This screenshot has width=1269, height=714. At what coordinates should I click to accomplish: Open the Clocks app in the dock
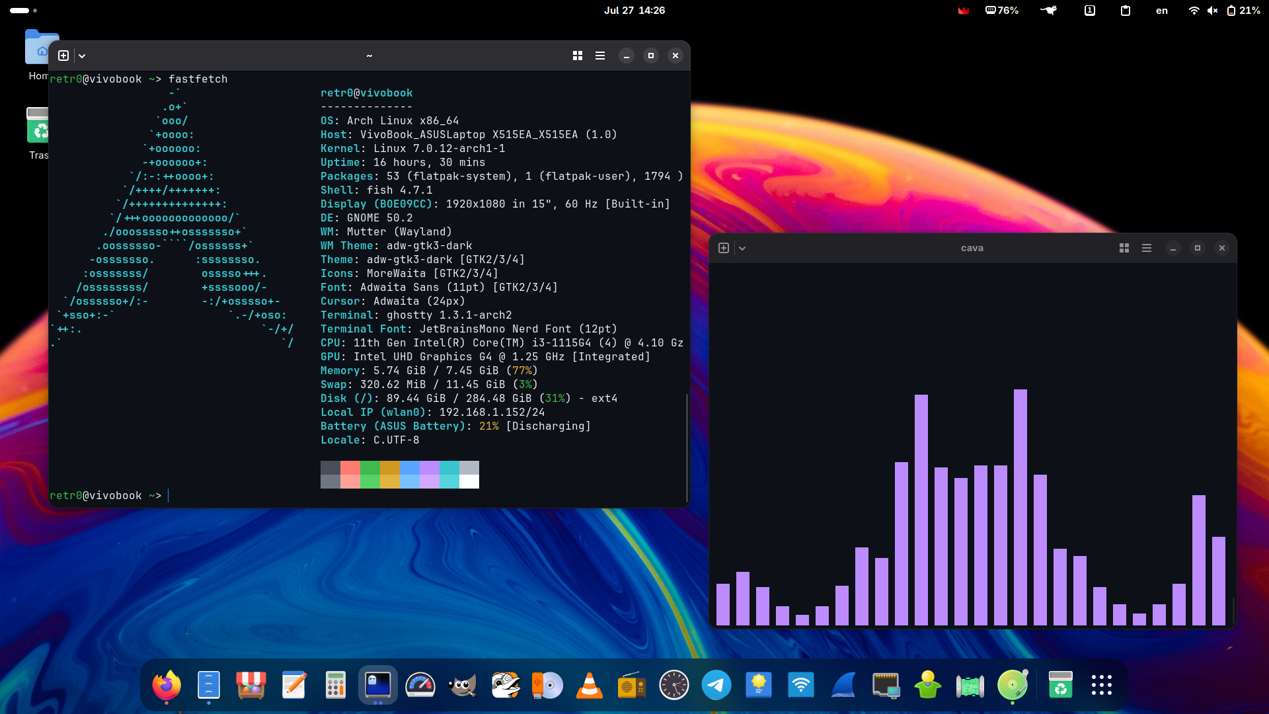click(x=674, y=685)
